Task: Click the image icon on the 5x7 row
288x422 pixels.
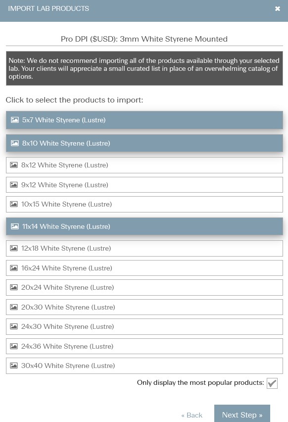Action: coord(14,120)
